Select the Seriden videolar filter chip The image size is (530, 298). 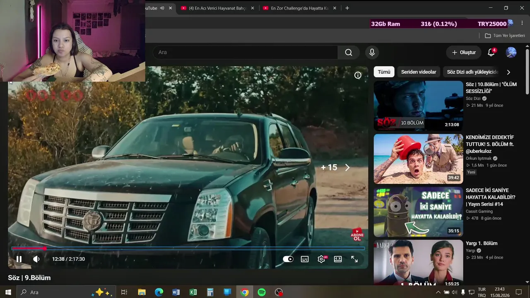click(419, 72)
